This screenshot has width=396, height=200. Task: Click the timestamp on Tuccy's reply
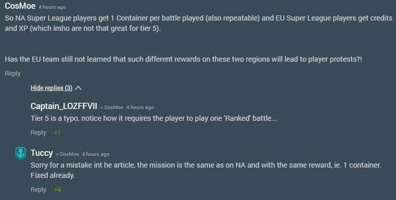tap(96, 154)
